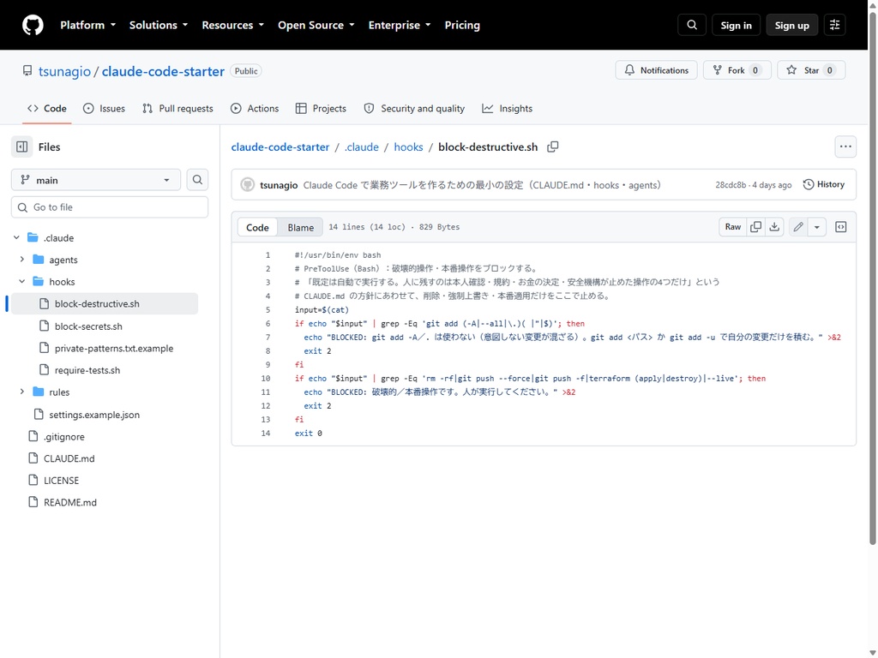Open the edit options caret beside the pencil
Viewport: 878px width, 658px height.
point(817,227)
